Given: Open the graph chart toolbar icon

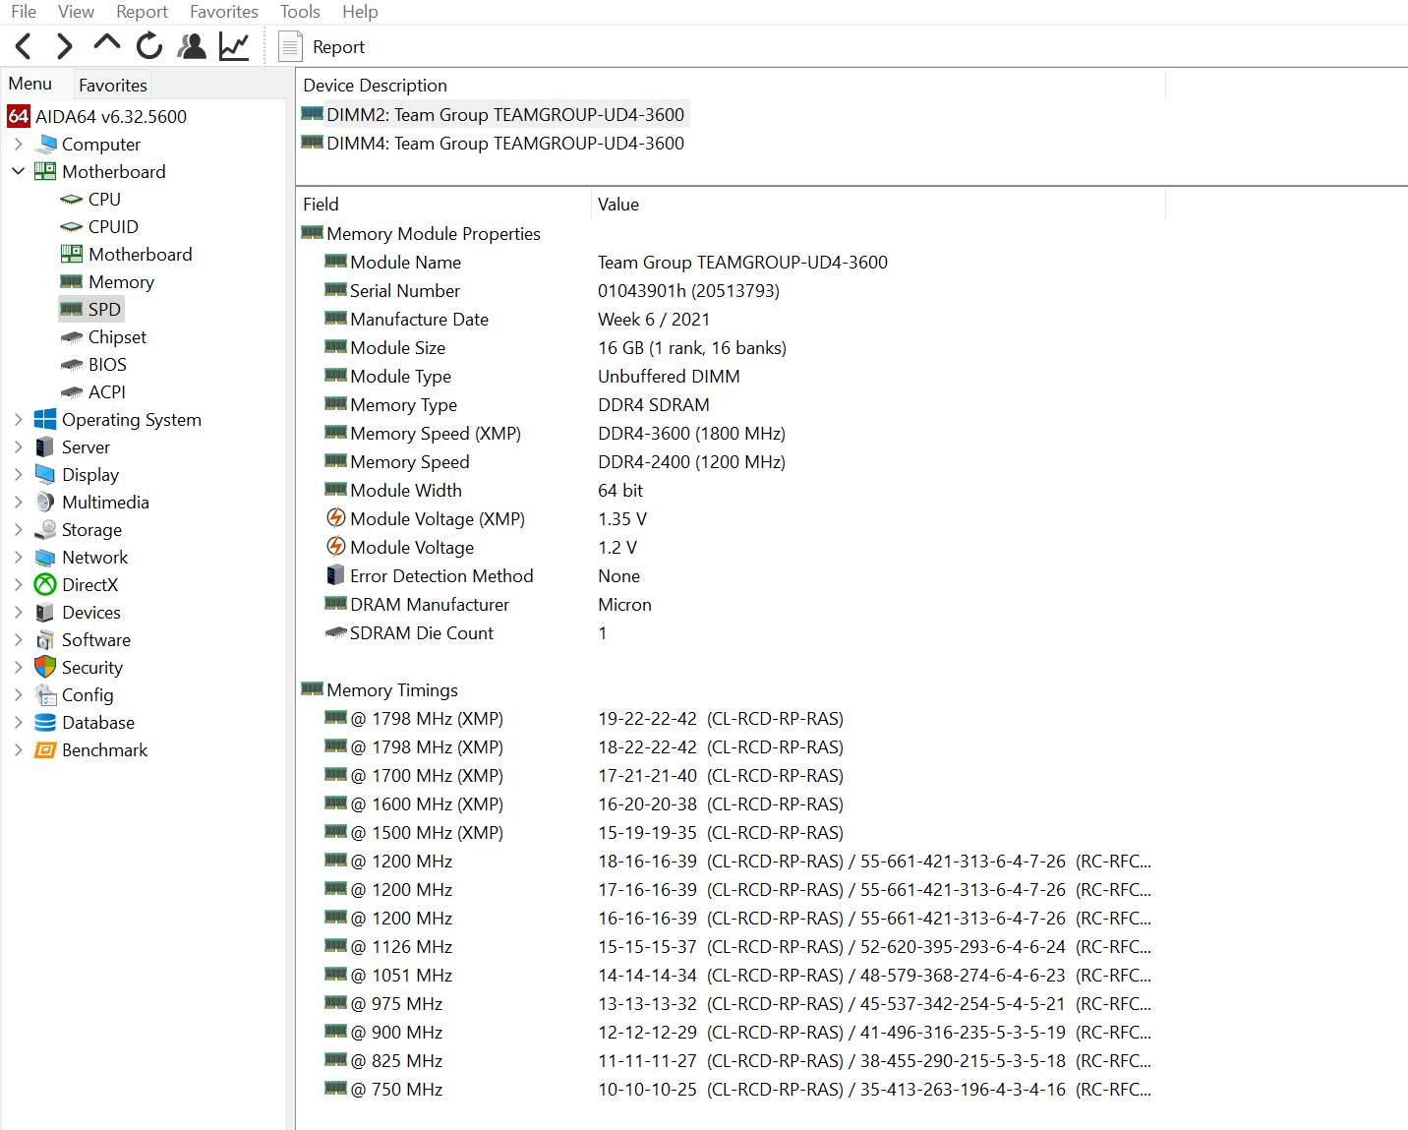Looking at the screenshot, I should [x=234, y=46].
